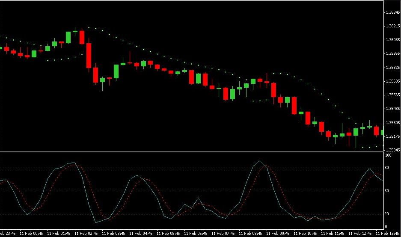Select the 11 Feb 09:45 time label
This screenshot has height=237, width=401.
tap(278, 234)
